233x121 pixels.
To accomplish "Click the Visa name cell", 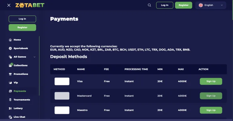I will point(80,81).
